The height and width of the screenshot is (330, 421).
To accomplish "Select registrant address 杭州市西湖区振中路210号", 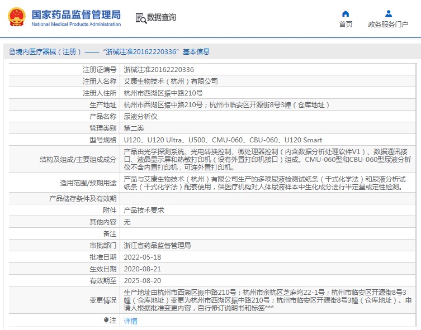I will pyautogui.click(x=163, y=93).
